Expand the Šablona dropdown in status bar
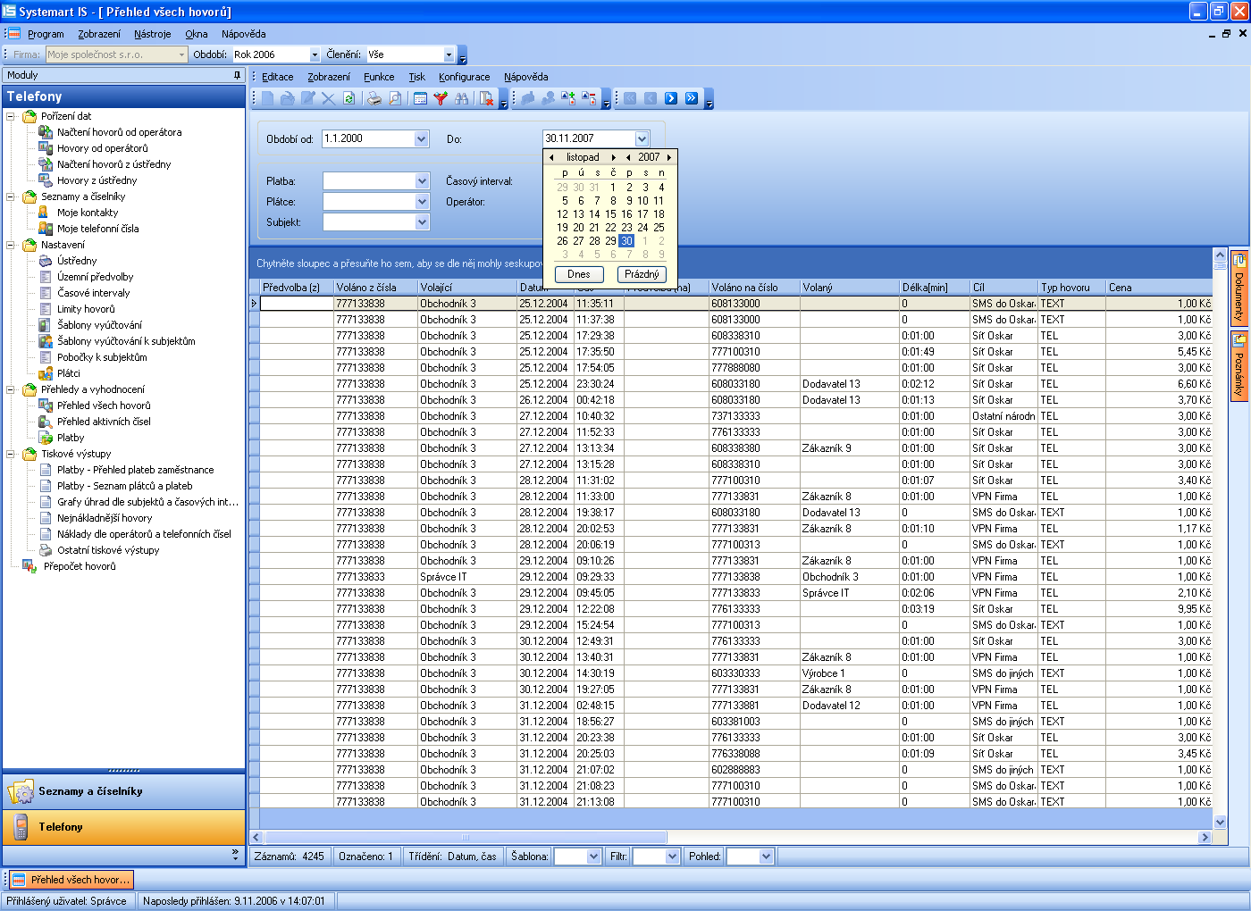 593,857
